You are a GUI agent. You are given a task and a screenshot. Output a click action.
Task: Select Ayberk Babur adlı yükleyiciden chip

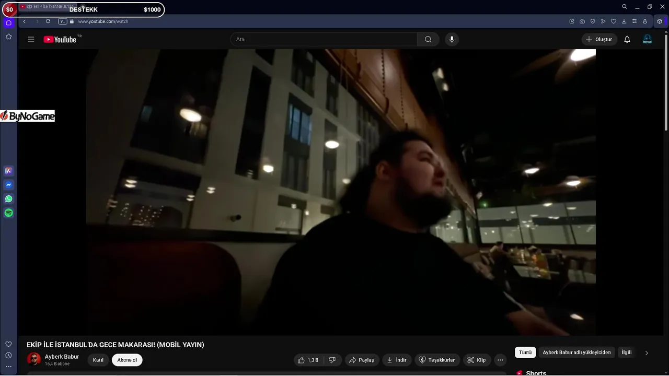tap(576, 352)
